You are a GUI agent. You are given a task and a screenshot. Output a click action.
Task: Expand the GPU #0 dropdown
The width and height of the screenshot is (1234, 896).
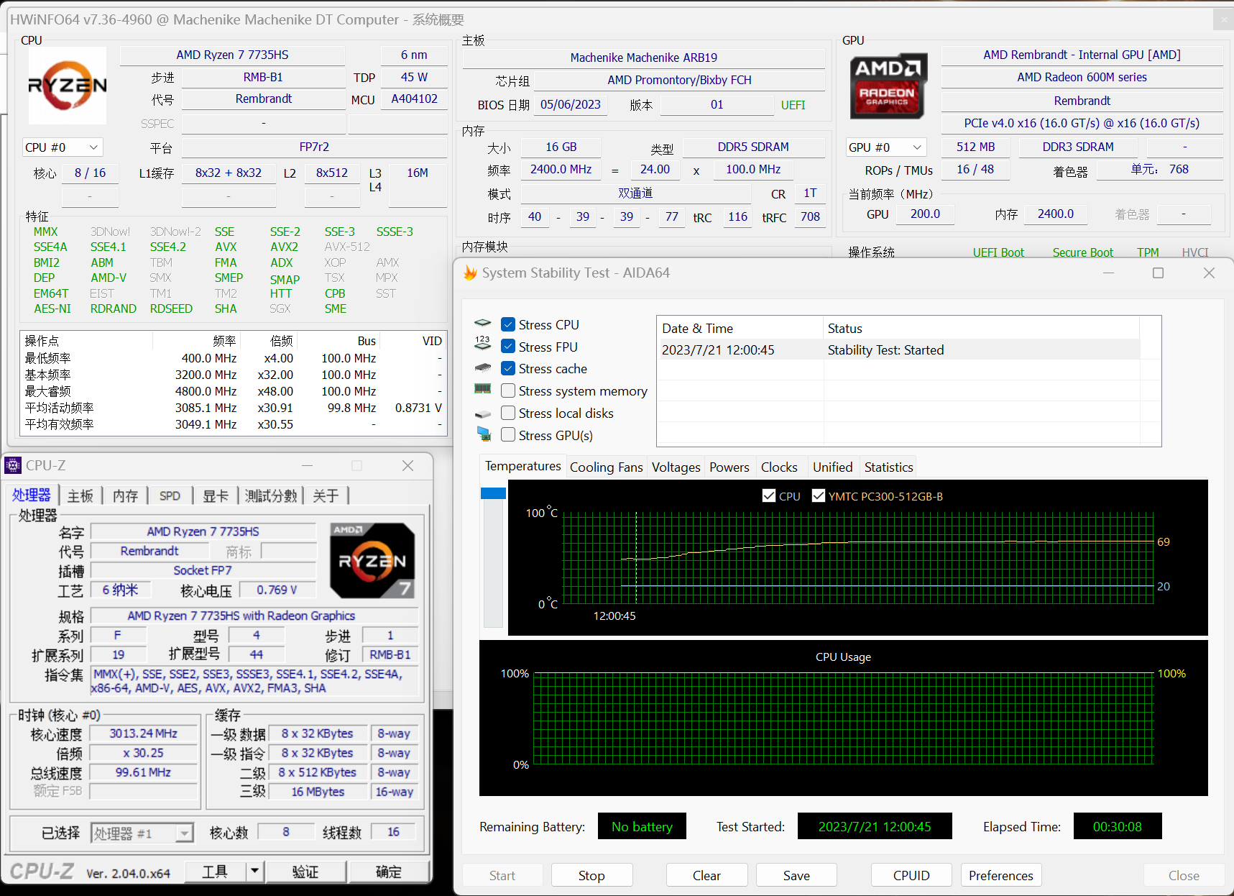click(x=885, y=147)
